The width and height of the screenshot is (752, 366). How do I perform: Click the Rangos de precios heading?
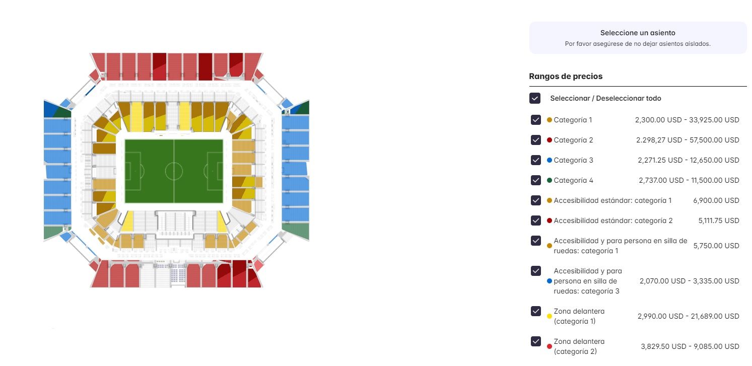click(x=566, y=77)
